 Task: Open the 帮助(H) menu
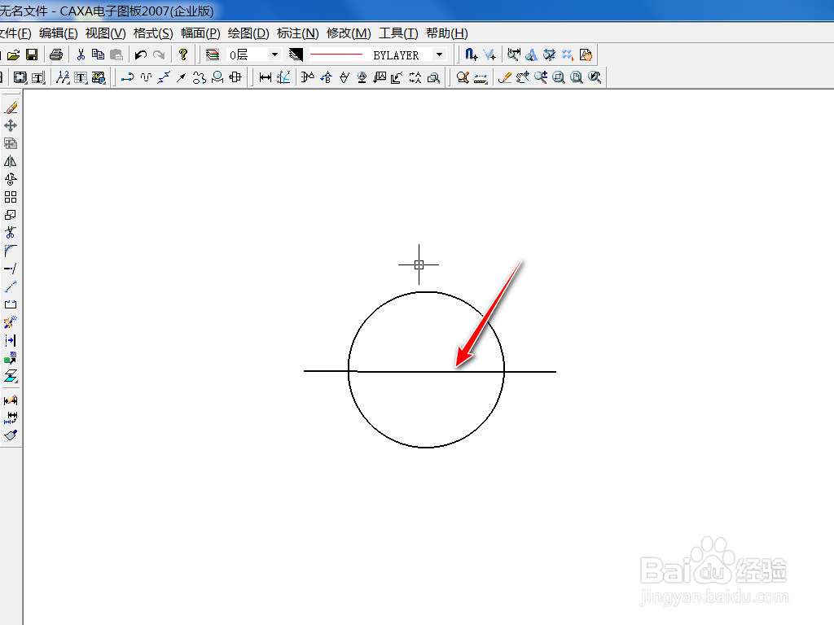(x=447, y=33)
